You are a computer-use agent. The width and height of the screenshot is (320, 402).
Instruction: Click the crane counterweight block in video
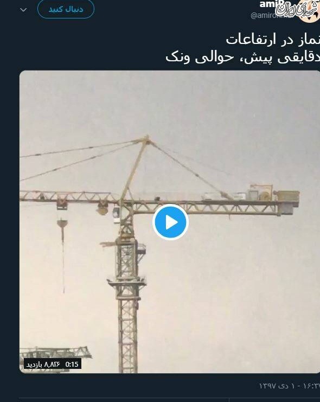pyautogui.click(x=288, y=195)
